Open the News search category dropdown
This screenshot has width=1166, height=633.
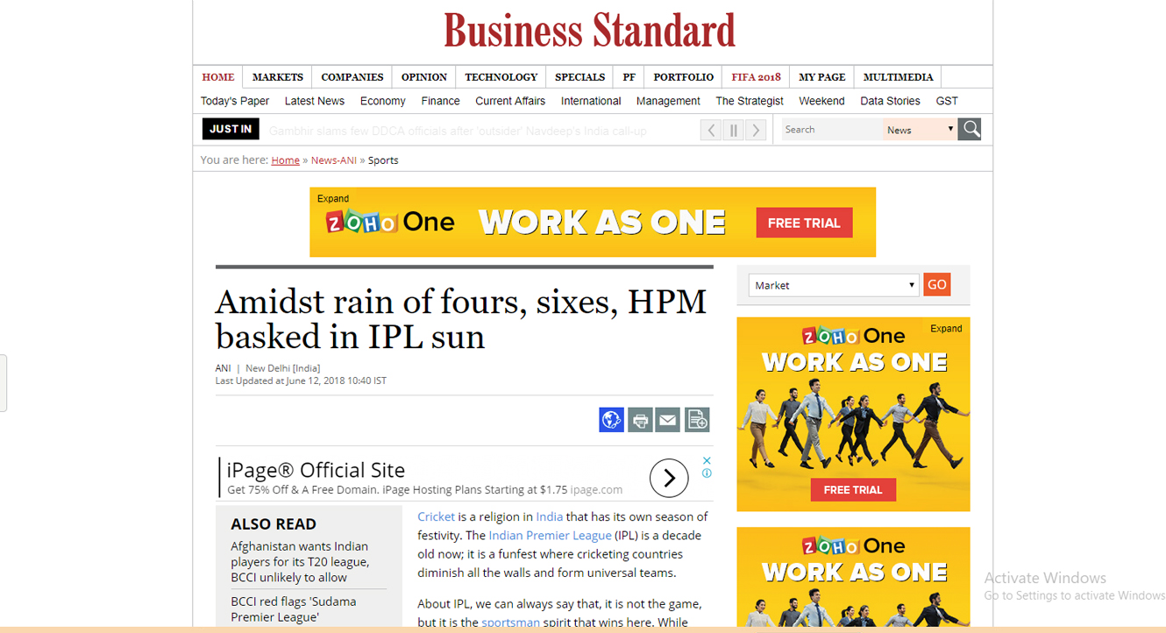[920, 130]
